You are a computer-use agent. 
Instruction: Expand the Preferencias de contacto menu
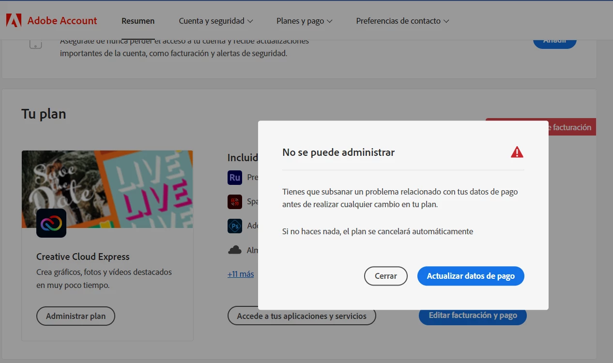click(403, 21)
